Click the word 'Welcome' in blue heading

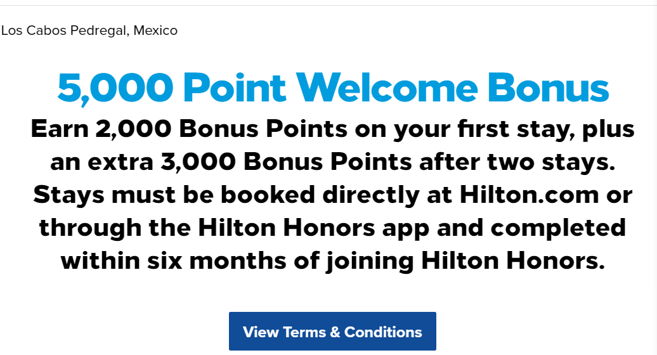[387, 87]
